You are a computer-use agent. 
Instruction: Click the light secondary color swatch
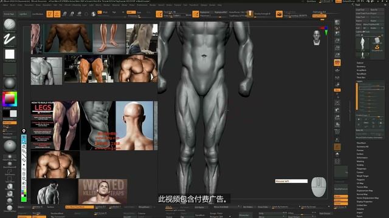coord(13,113)
